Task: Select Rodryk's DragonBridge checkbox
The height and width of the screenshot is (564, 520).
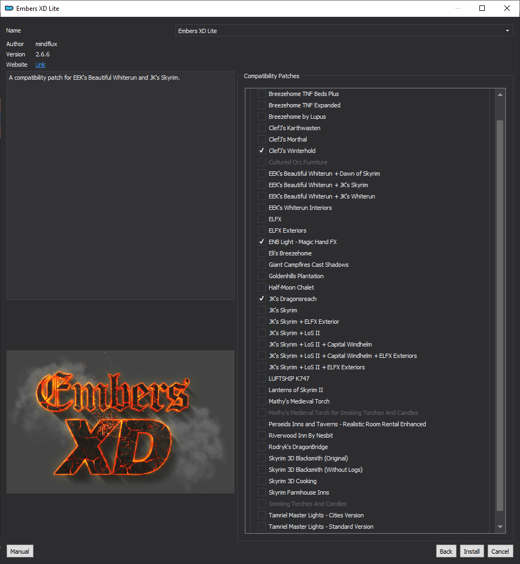Action: click(262, 447)
